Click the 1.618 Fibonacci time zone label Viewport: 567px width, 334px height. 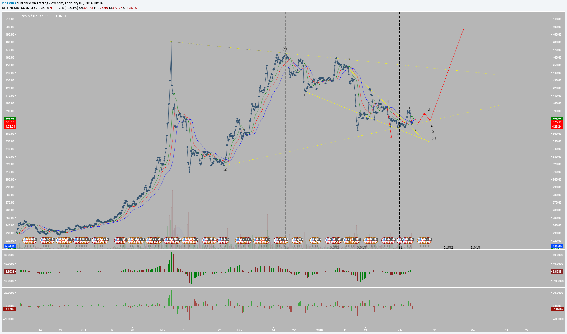coord(475,248)
